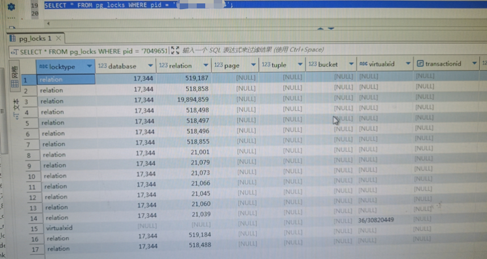Click the virtualxid value 36/30820449
487x259 pixels.
pyautogui.click(x=376, y=220)
